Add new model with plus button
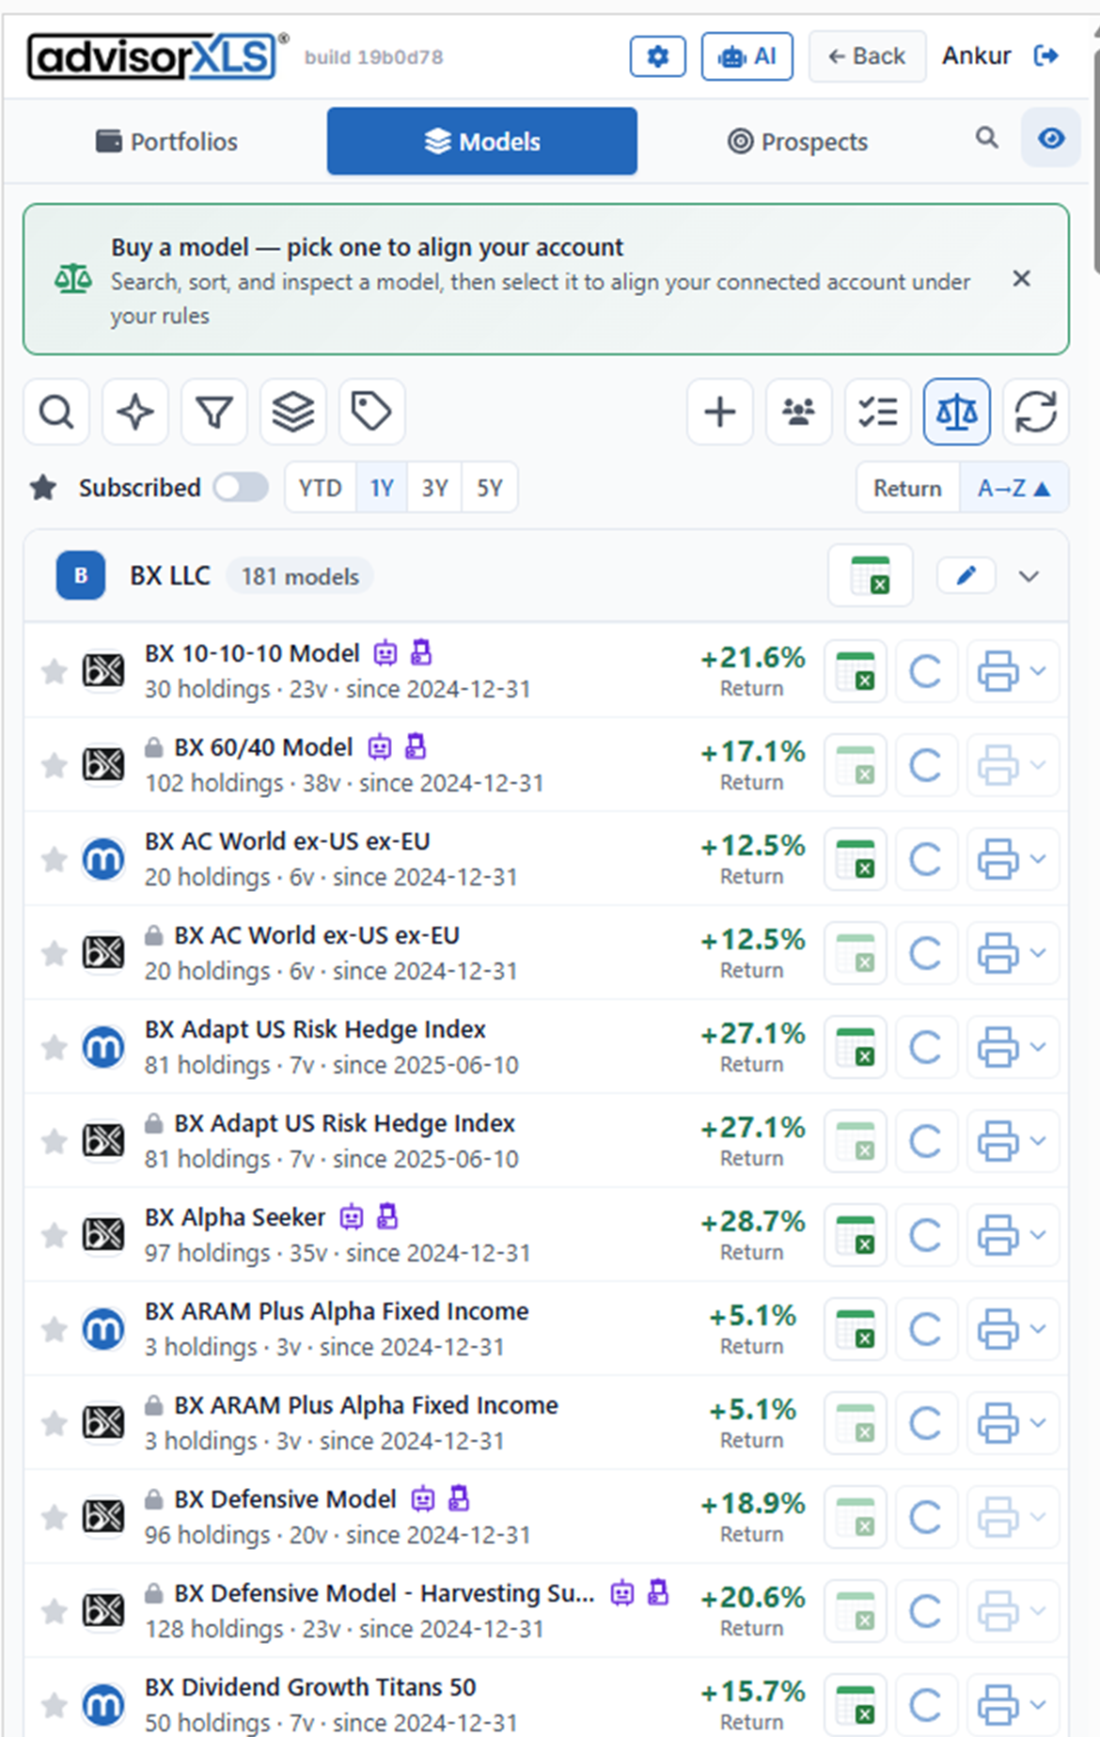 [x=720, y=412]
